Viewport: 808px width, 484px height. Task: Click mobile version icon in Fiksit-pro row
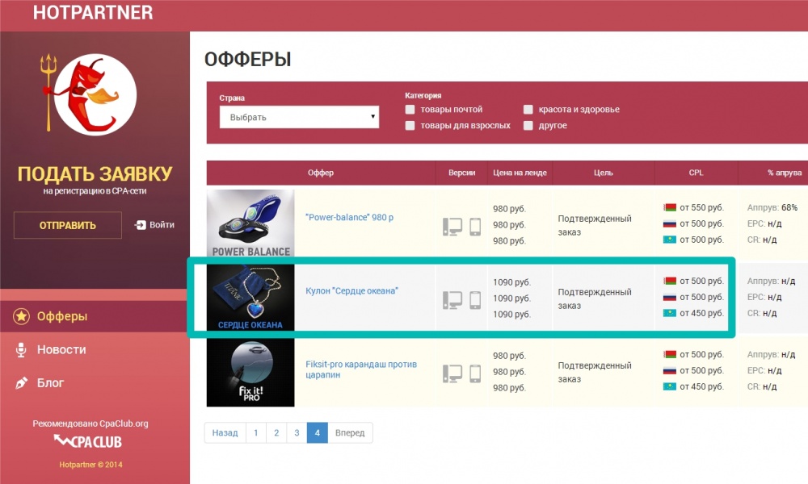tap(475, 373)
